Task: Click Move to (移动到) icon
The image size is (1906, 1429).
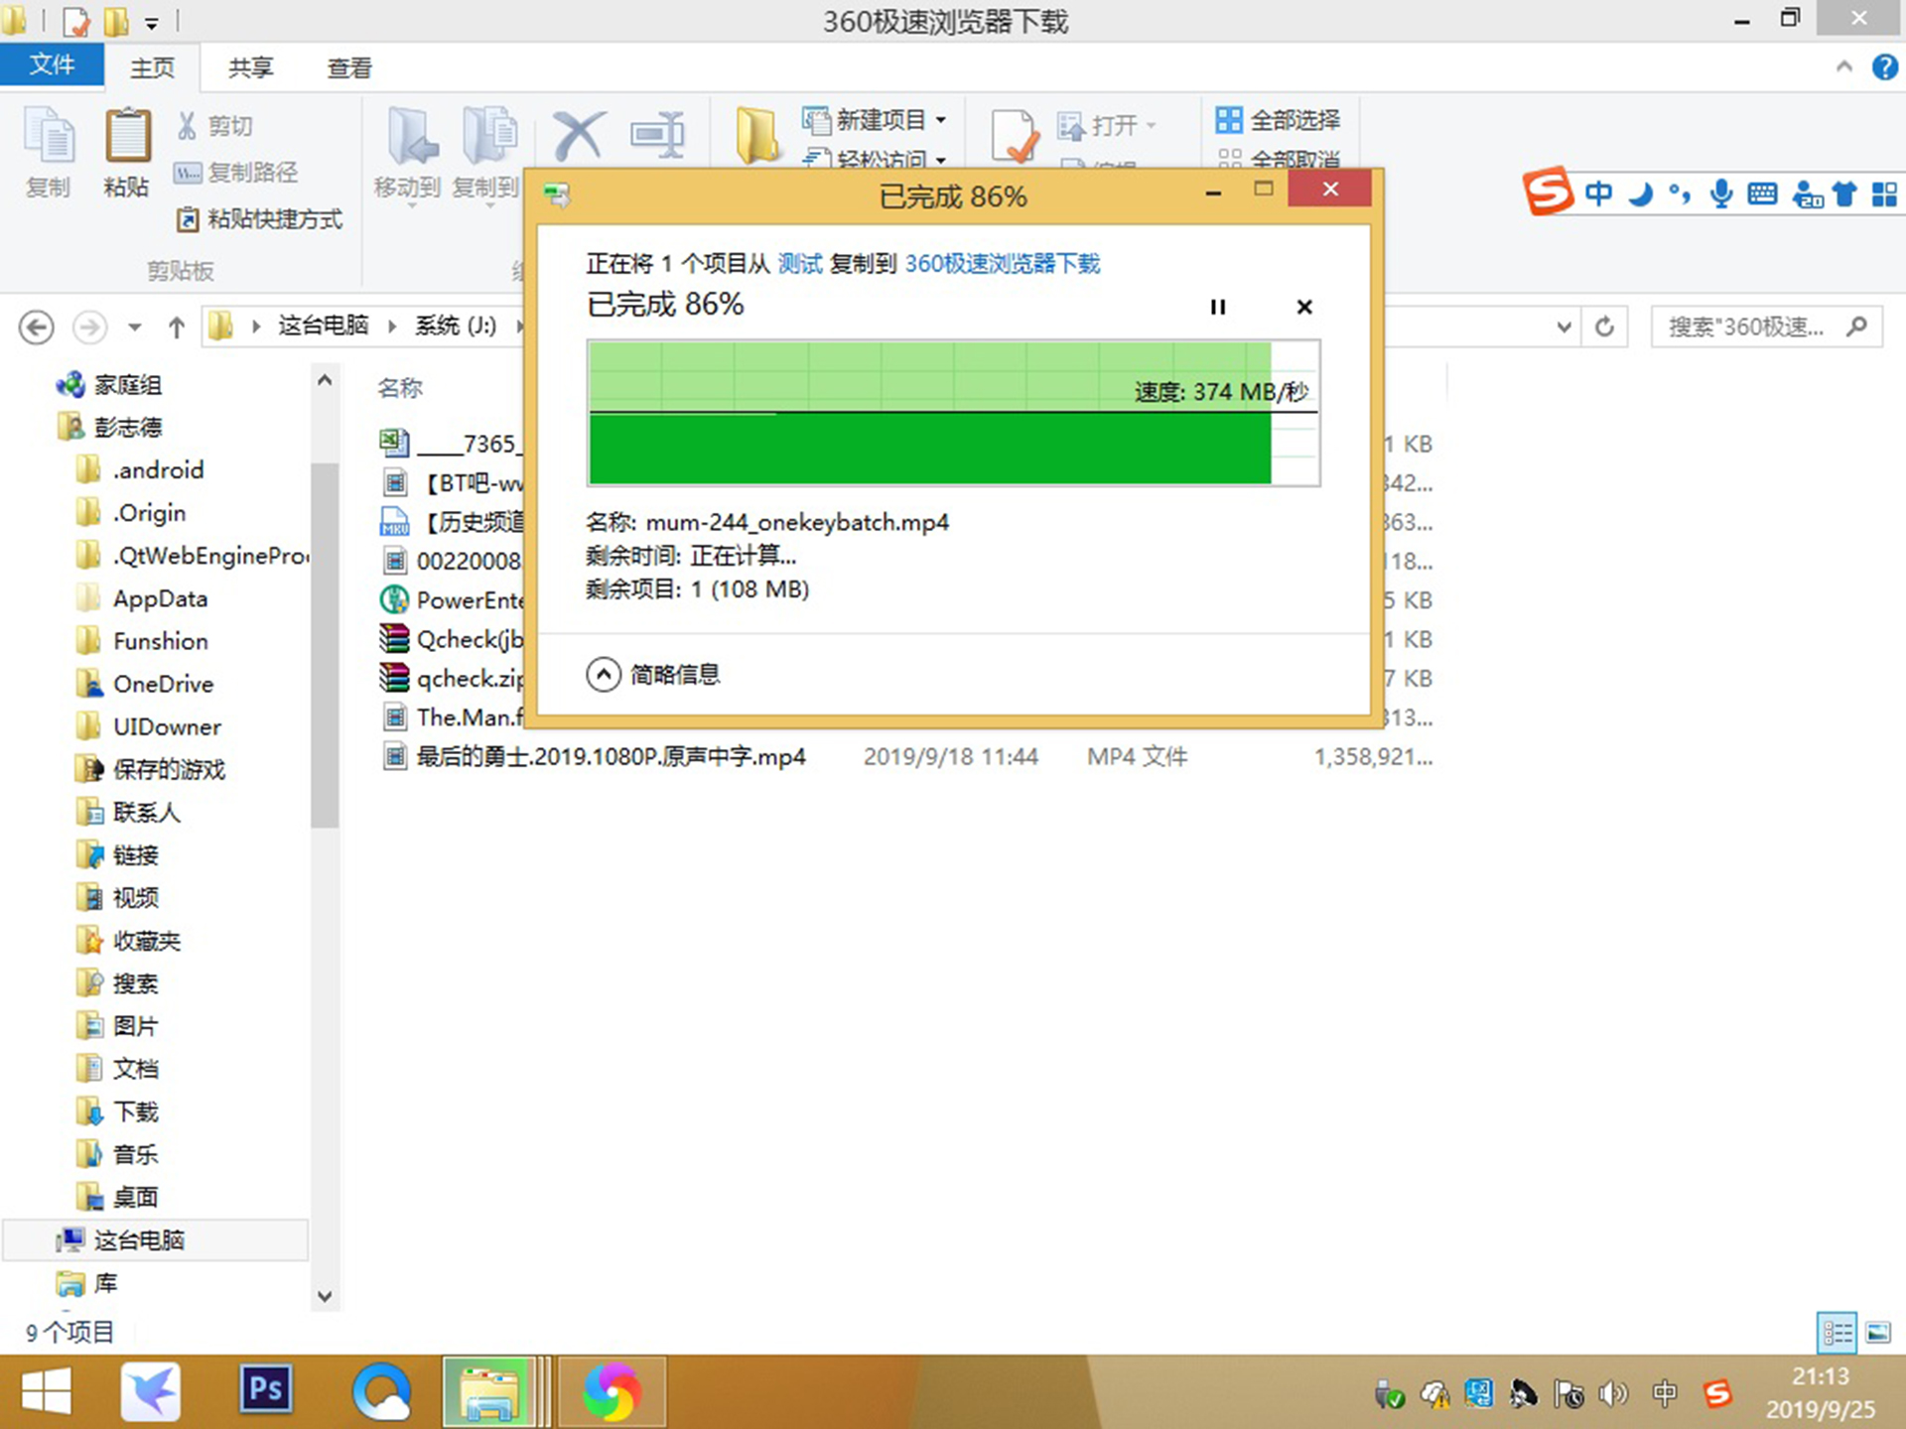Action: click(x=411, y=136)
